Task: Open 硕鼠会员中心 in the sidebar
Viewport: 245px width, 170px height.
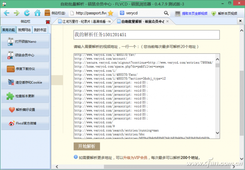Action: coord(25,55)
